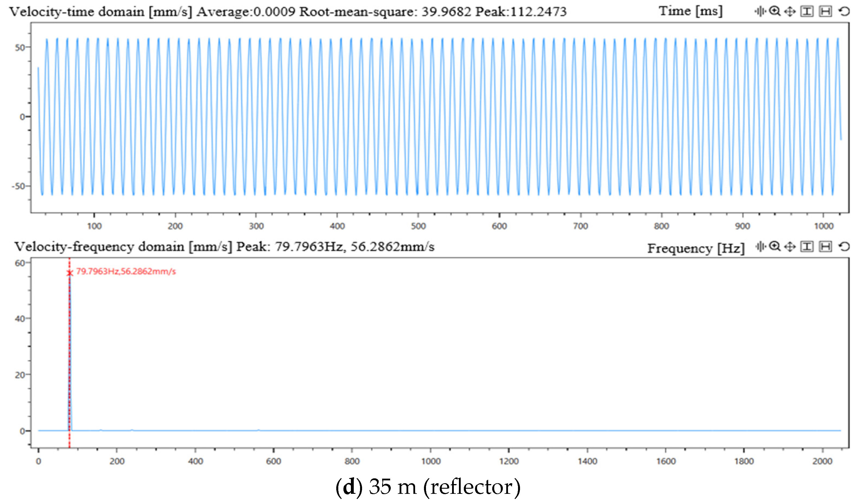Click the horizontal fit (H) icon on the time chart
The width and height of the screenshot is (858, 503).
pos(826,11)
